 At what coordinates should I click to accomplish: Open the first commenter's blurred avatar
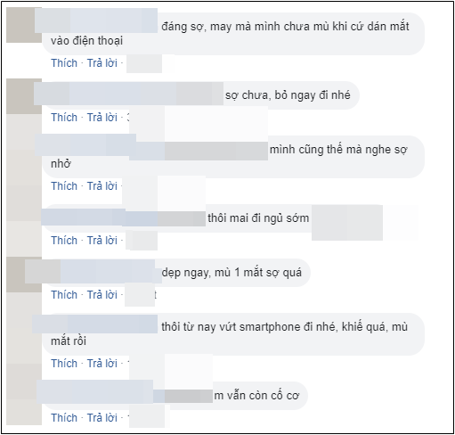pos(24,25)
